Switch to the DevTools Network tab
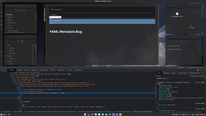This screenshot has width=206, height=116. point(34,70)
